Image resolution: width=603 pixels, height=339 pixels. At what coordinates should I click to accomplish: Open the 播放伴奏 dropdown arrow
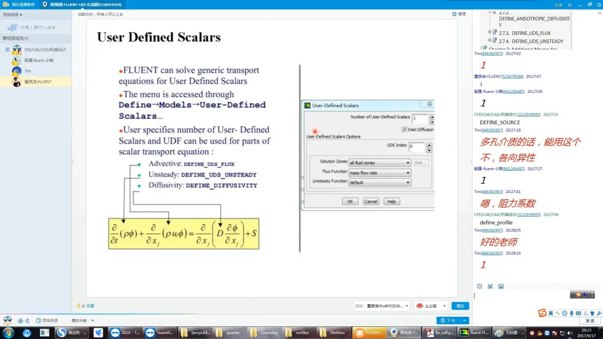92,321
